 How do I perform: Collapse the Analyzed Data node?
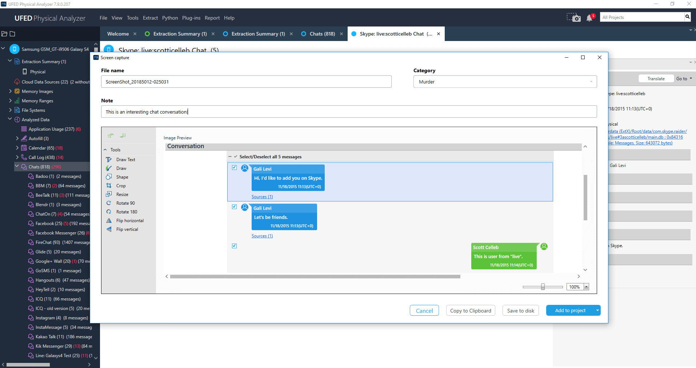[10, 119]
